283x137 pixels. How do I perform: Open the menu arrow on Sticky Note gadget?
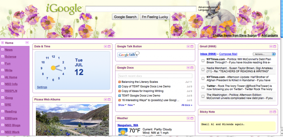click(271, 112)
